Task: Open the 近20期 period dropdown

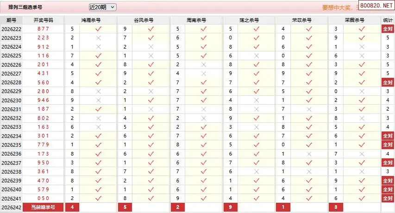Action: click(102, 7)
